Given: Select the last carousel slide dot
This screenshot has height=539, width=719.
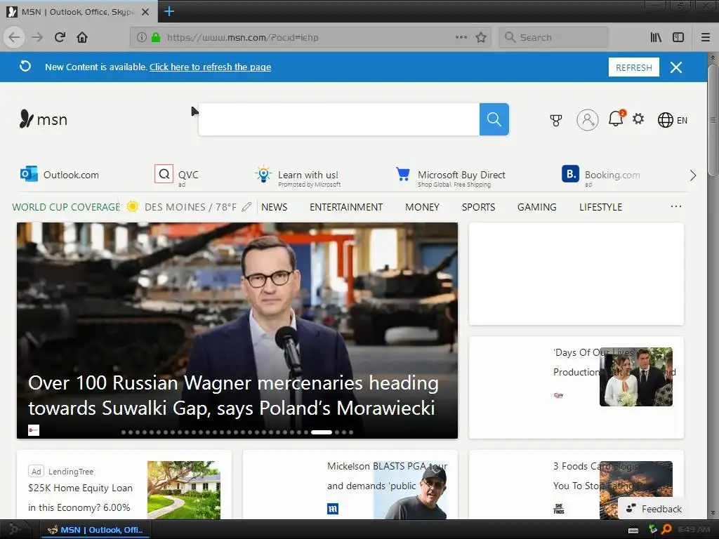Looking at the screenshot, I should (x=351, y=432).
